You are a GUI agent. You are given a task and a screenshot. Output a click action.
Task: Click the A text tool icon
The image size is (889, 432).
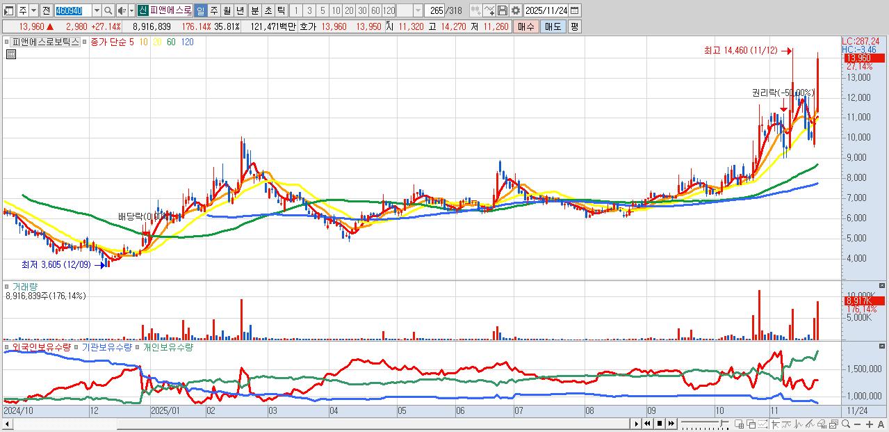(881, 424)
